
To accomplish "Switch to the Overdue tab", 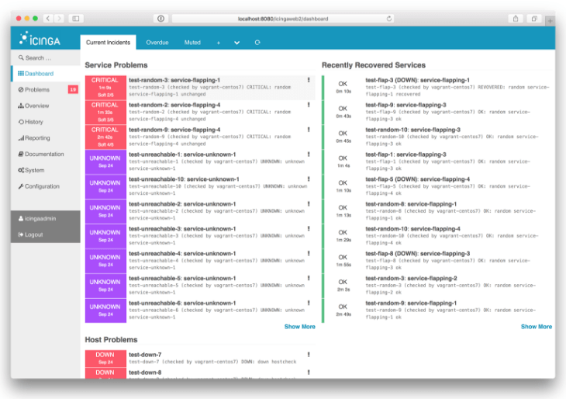I will (x=157, y=43).
